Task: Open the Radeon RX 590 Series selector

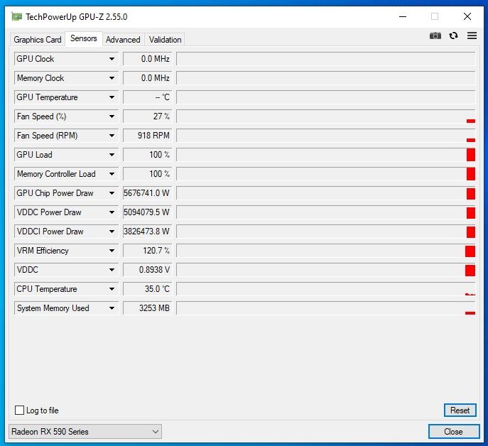Action: click(x=85, y=432)
